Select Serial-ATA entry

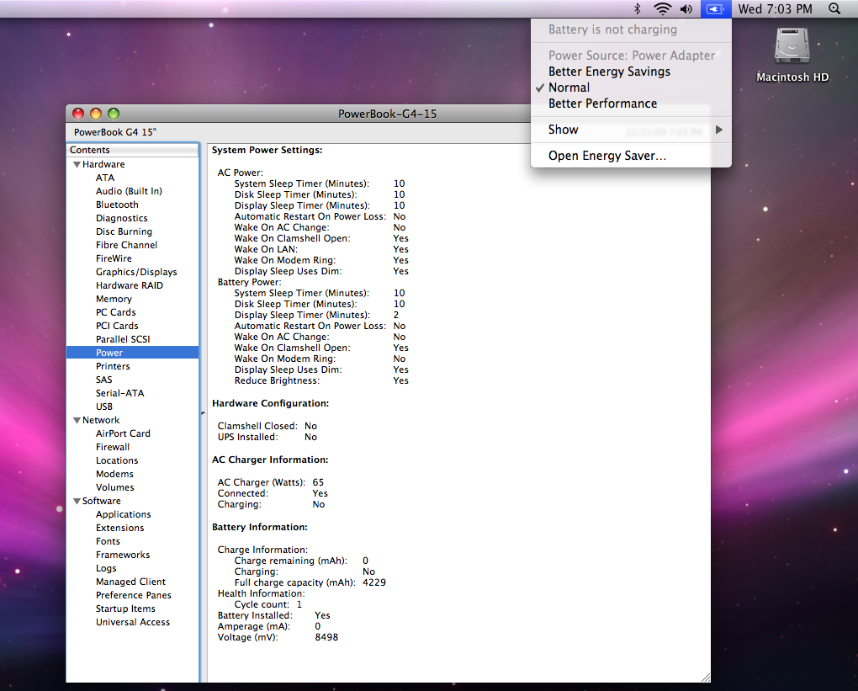[132, 393]
